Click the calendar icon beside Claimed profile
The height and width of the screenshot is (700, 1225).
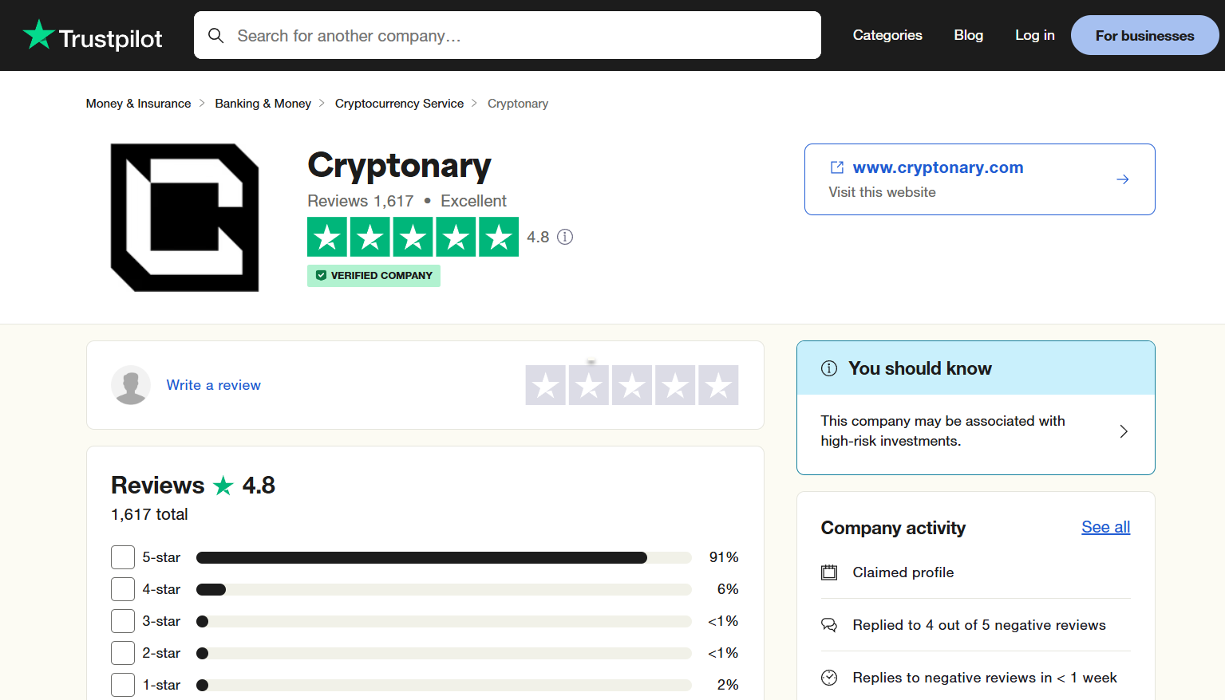[x=829, y=572]
